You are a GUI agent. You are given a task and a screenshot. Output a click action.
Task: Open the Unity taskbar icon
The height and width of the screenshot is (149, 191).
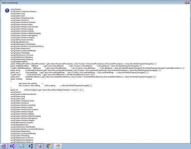pyautogui.click(x=31, y=146)
